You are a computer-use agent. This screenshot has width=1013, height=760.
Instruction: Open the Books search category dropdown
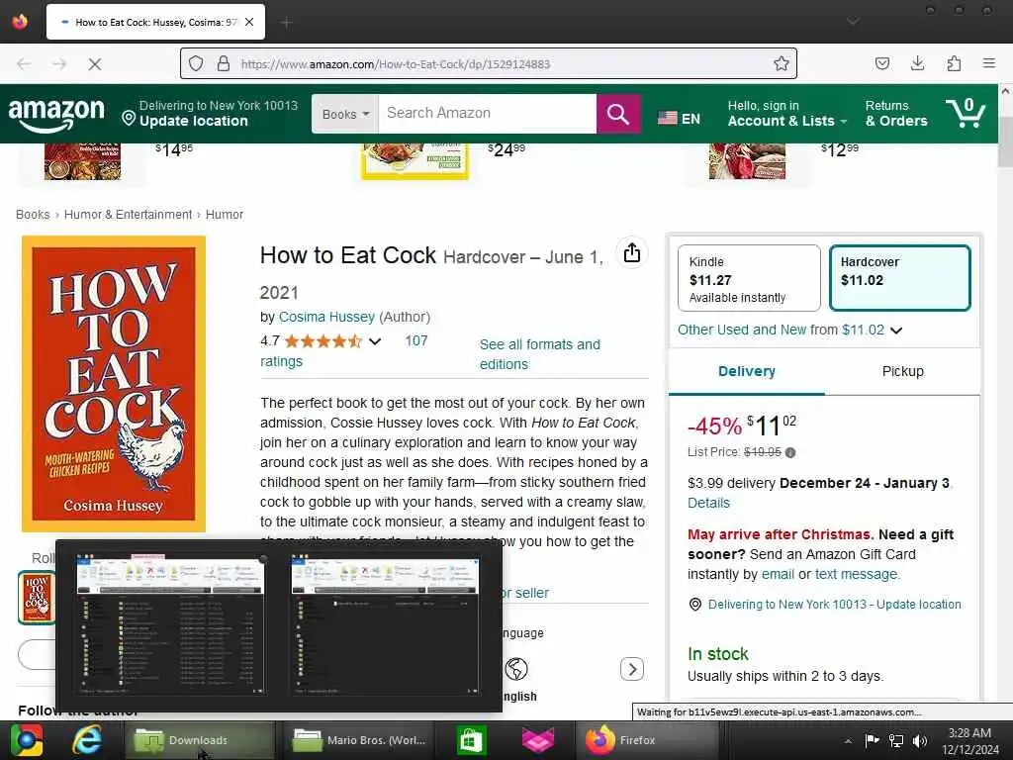345,114
